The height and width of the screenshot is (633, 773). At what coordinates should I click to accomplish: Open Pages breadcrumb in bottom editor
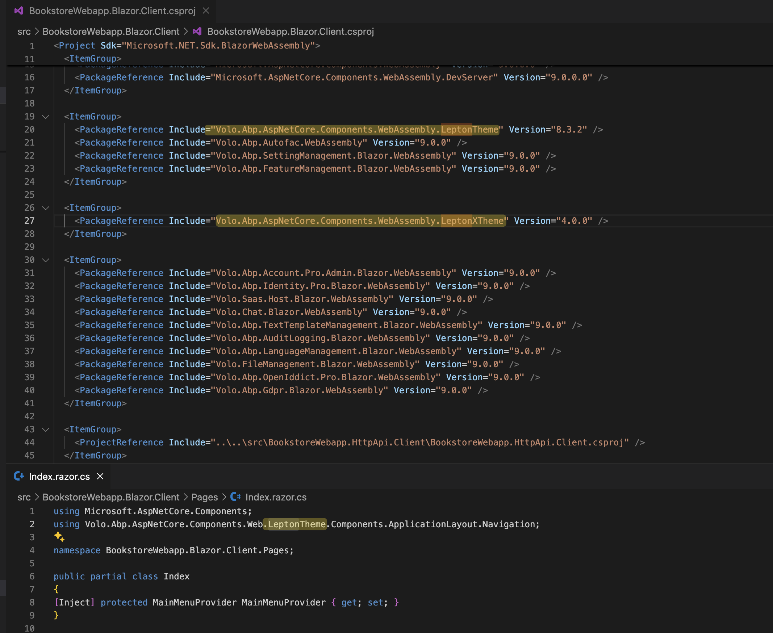coord(204,497)
